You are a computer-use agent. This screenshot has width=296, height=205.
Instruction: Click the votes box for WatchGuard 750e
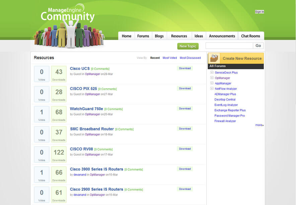pos(42,114)
